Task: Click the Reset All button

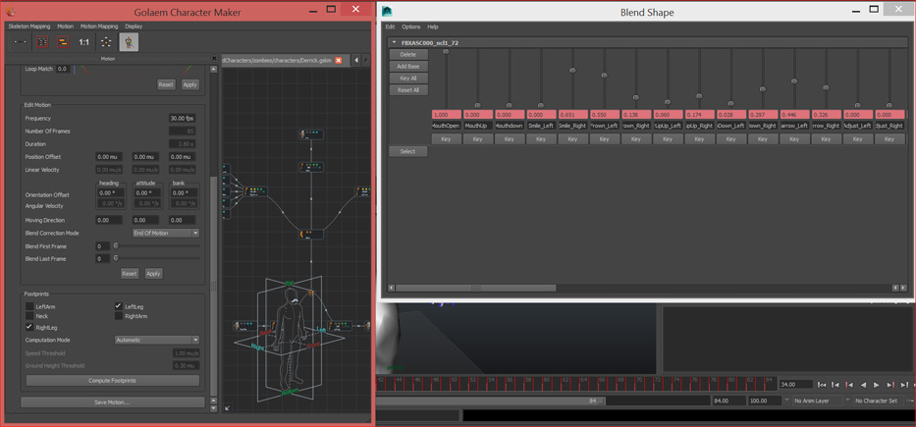Action: point(408,90)
